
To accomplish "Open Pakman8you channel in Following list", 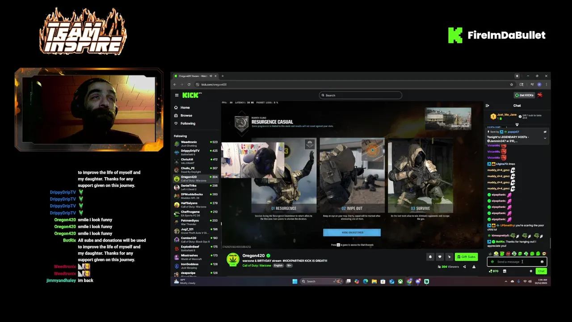I will [196, 222].
